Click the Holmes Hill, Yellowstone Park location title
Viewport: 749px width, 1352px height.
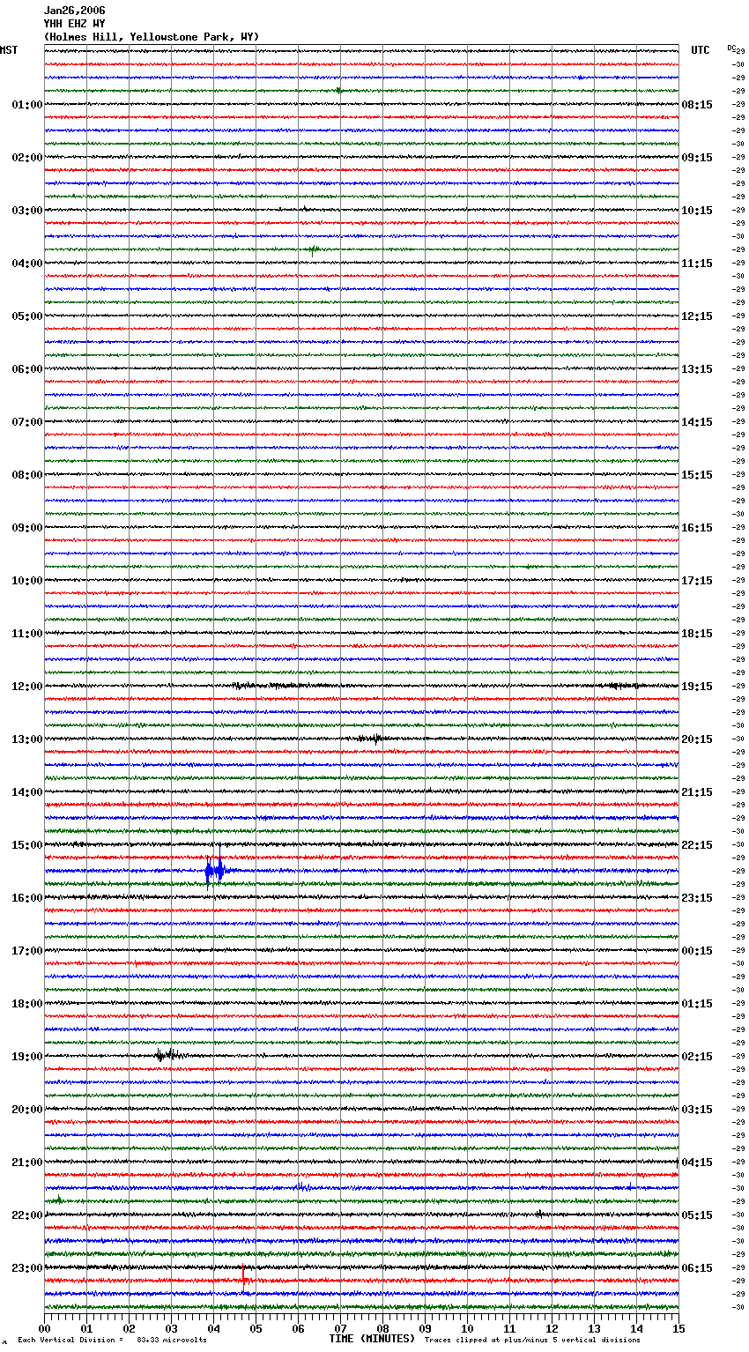tap(152, 37)
